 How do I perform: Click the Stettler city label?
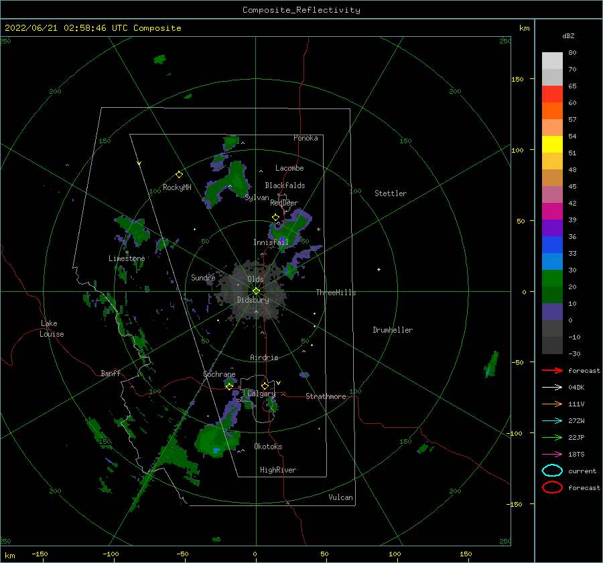tap(391, 193)
